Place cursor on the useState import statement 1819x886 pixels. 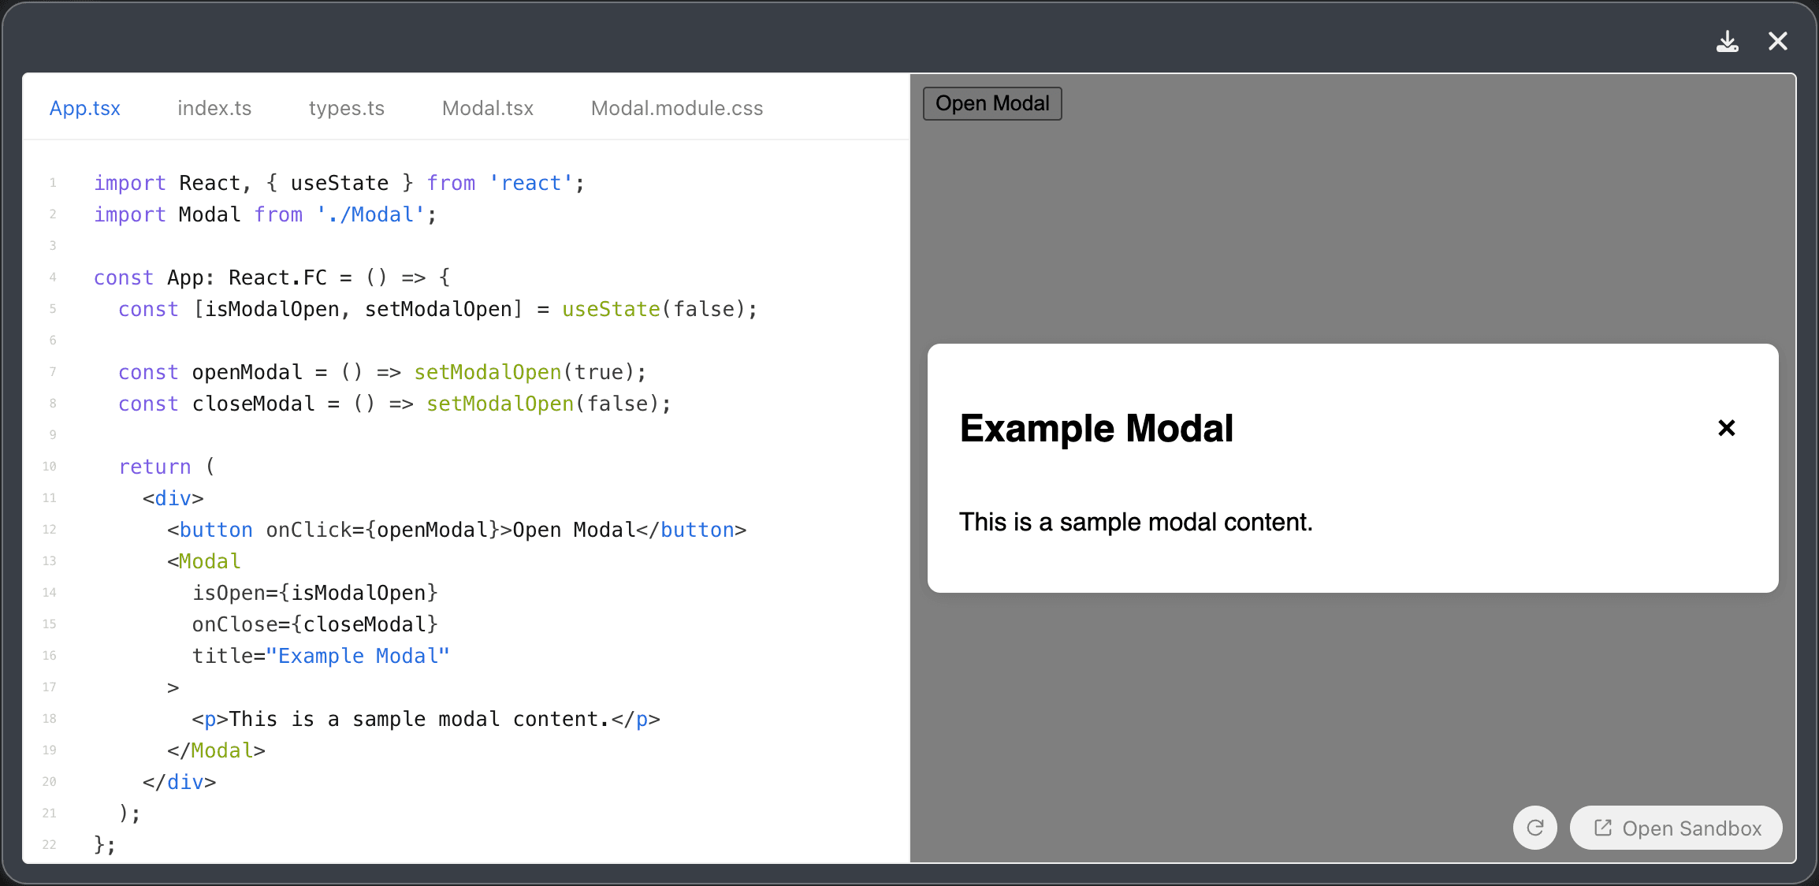pos(339,182)
